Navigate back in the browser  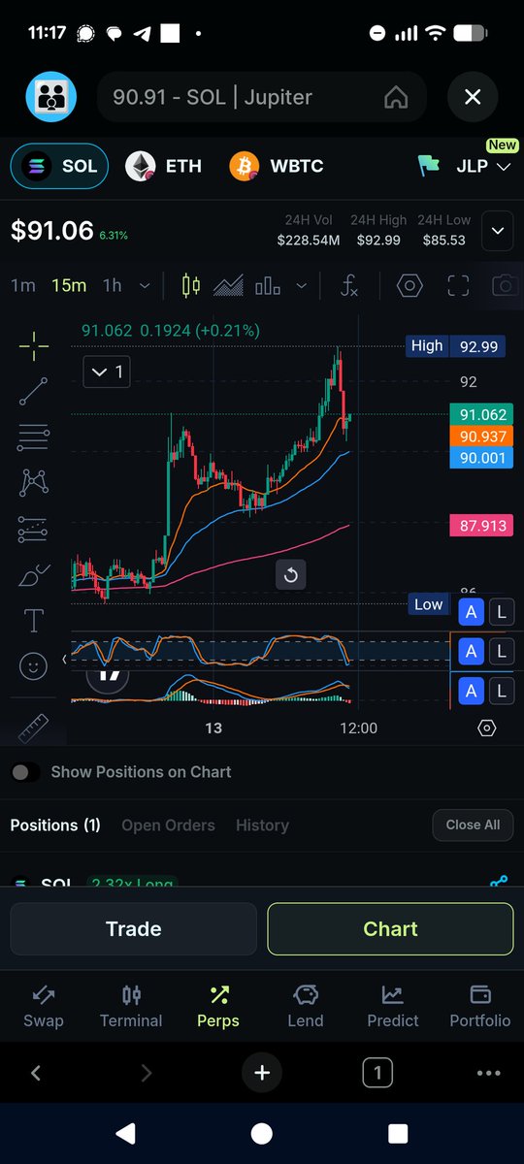point(36,1073)
